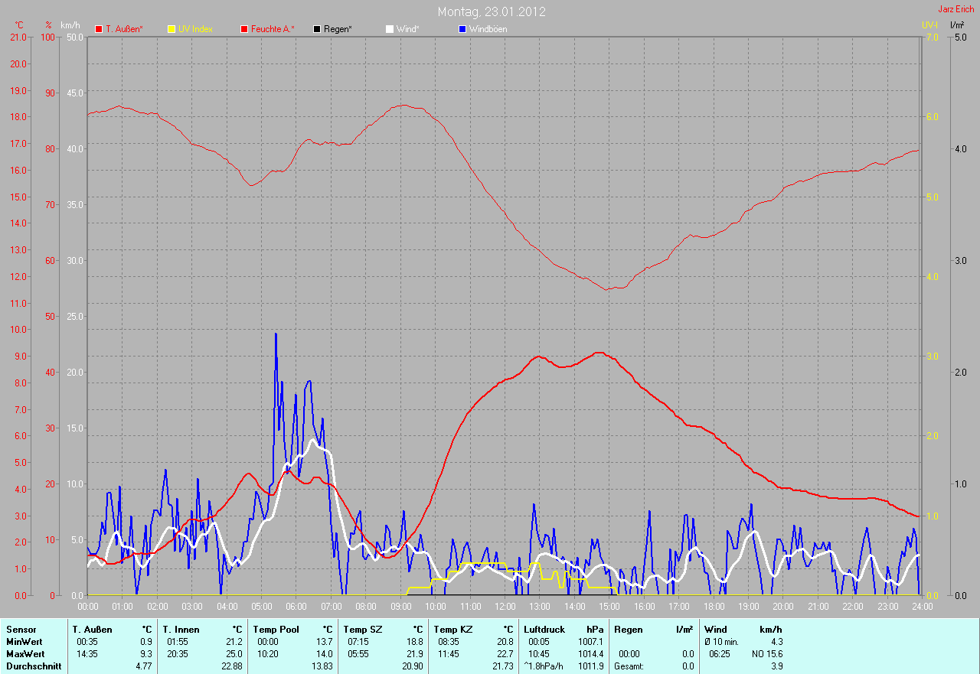Select the Temp Pool minimum '13.7'
This screenshot has width=980, height=674.
coord(324,642)
